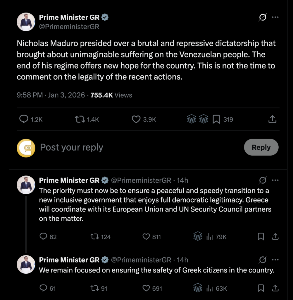View analytics of 79K views post
293x300 pixels.
210,237
